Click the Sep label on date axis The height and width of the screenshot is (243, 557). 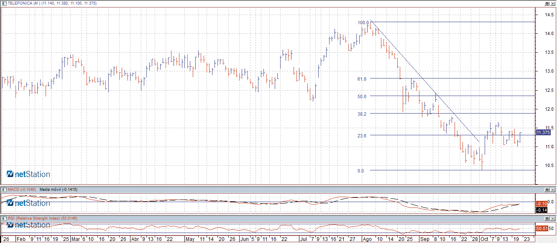point(424,240)
